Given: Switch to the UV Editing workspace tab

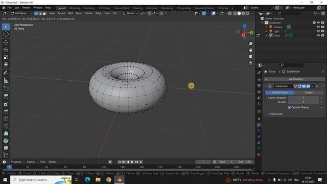Looking at the screenshot, I should [x=104, y=8].
